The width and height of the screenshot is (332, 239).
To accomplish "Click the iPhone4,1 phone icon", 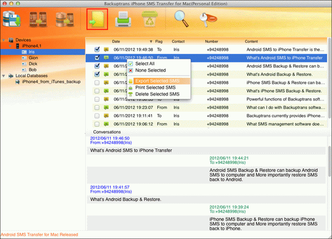I will point(18,46).
